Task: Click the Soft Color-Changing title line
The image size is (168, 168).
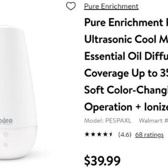Action: click(126, 90)
